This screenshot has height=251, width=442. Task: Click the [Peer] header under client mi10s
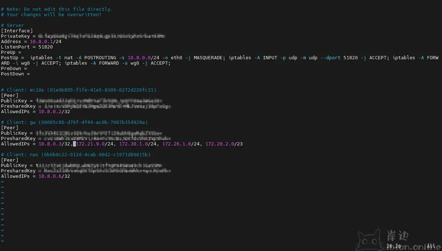point(10,95)
